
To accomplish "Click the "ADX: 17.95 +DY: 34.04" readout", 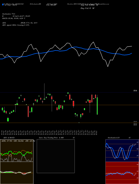I will (x=12, y=141).
